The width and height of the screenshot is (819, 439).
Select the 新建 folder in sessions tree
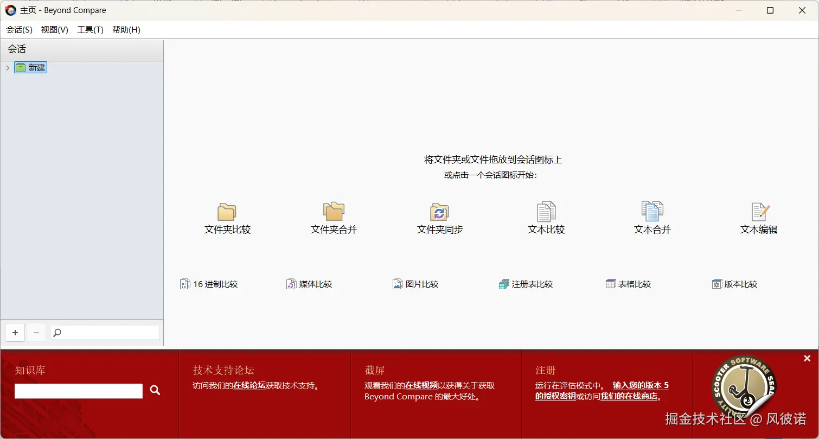tap(31, 68)
